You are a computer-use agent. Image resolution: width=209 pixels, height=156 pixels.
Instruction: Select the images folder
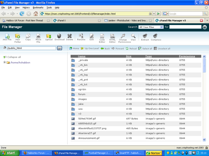pyautogui.click(x=136, y=99)
